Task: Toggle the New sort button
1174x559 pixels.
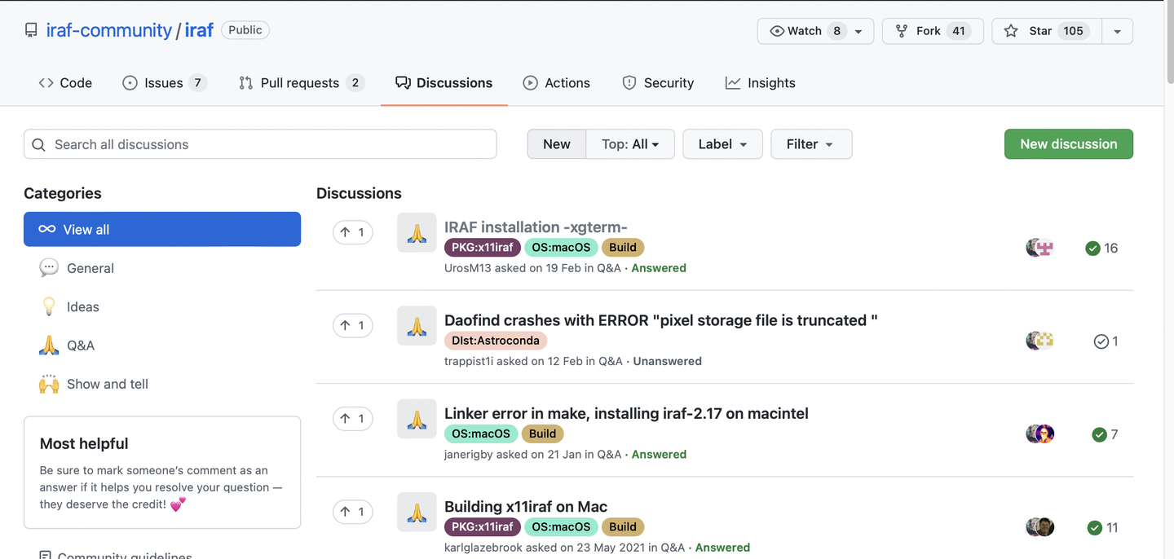Action: (x=557, y=144)
